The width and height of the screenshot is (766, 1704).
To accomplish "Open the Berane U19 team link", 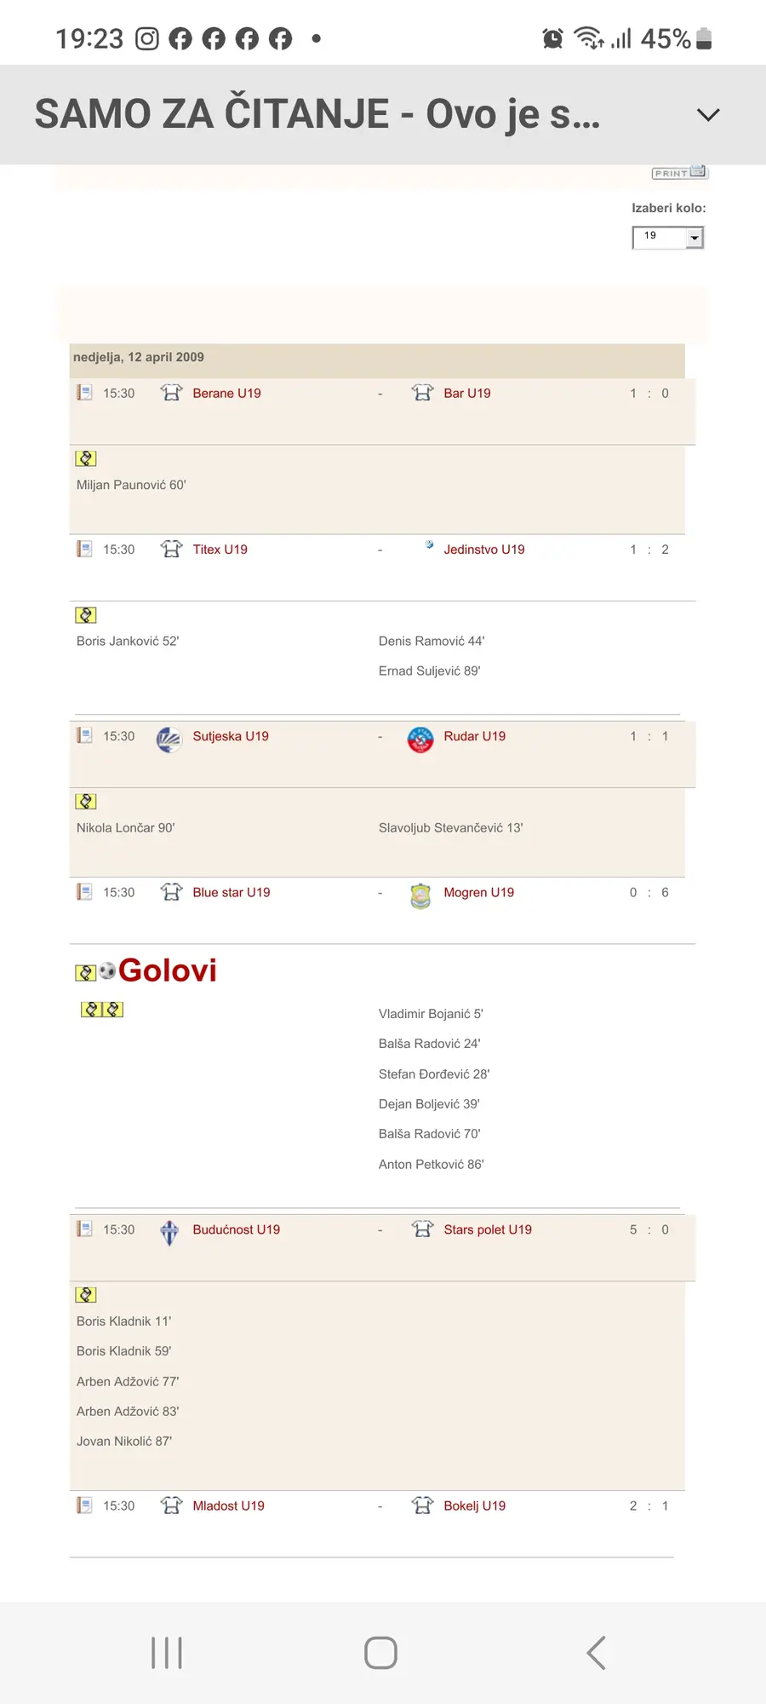I will (x=226, y=393).
